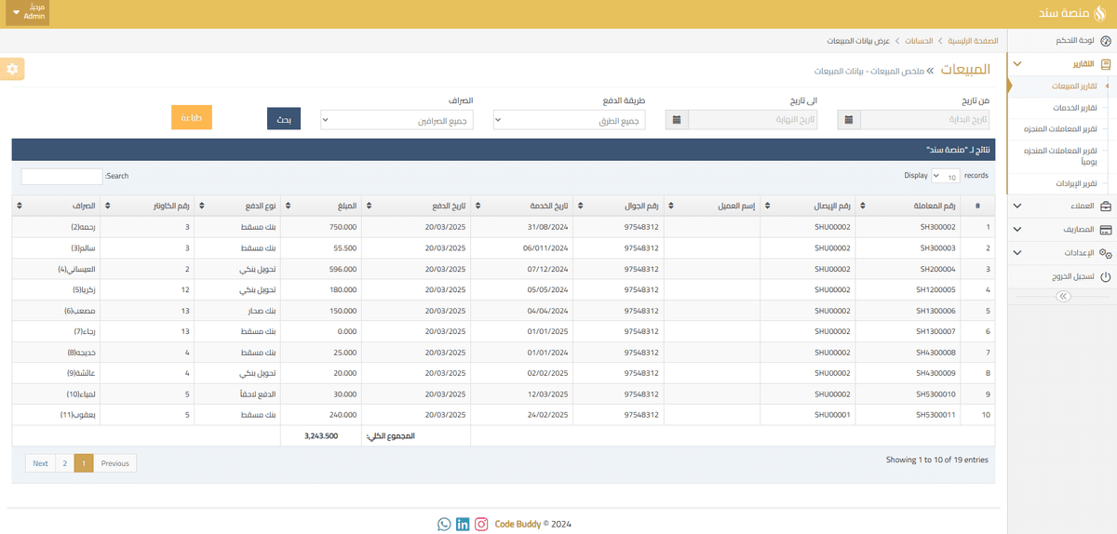Focus the table Search input box

point(61,176)
